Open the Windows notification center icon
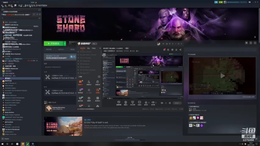This screenshot has width=260, height=146. [x=257, y=144]
